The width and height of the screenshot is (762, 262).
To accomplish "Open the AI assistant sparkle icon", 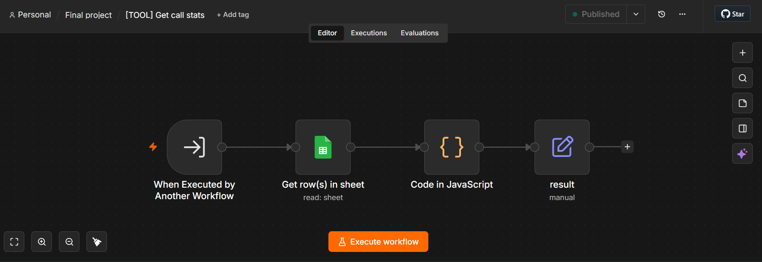I will 742,154.
